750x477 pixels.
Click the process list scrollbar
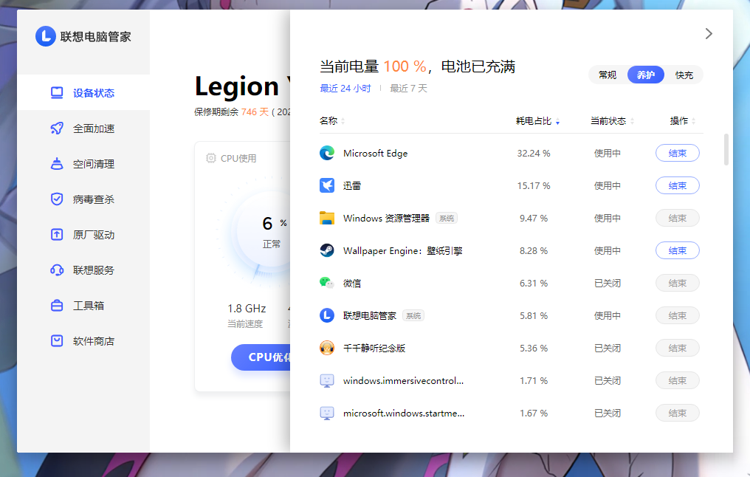[x=726, y=150]
